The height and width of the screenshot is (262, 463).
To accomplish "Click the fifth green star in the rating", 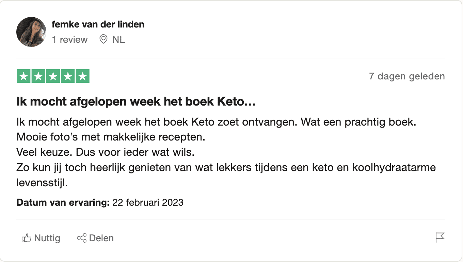I will 82,76.
